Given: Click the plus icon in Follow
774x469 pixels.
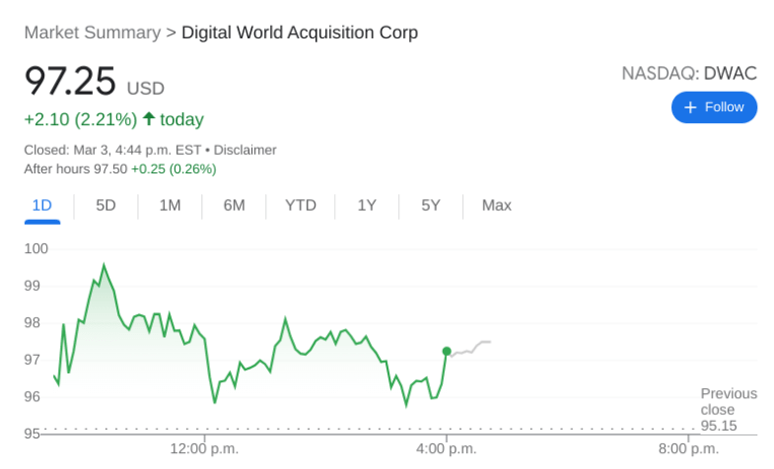Looking at the screenshot, I should (690, 107).
